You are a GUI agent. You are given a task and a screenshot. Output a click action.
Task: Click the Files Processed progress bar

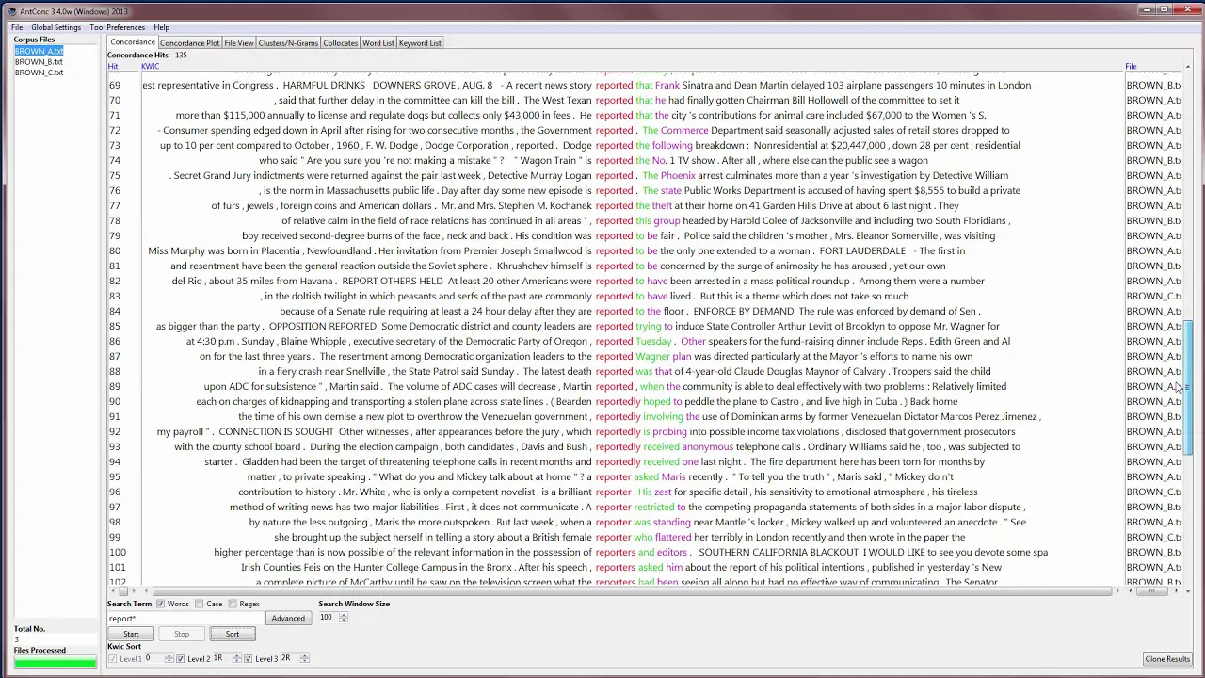[x=55, y=663]
